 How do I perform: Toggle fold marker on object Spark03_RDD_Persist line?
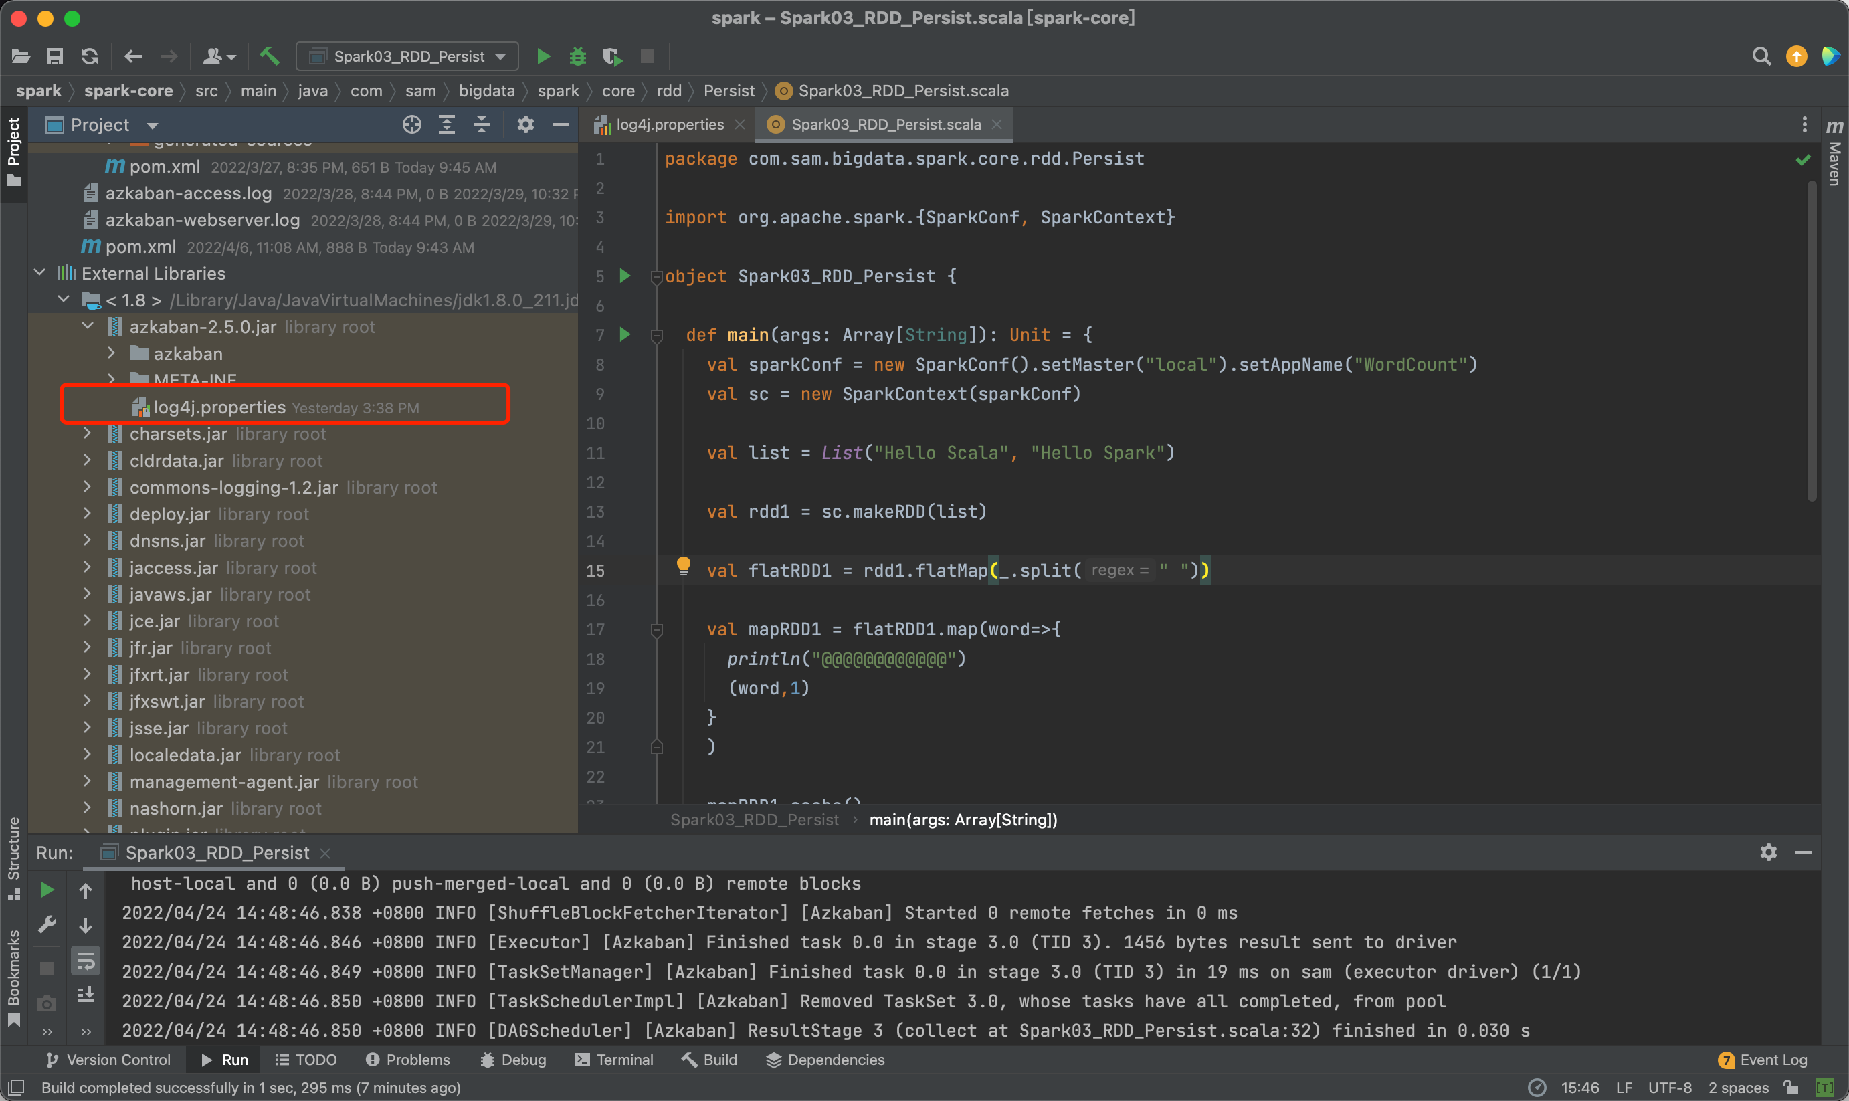click(x=657, y=277)
